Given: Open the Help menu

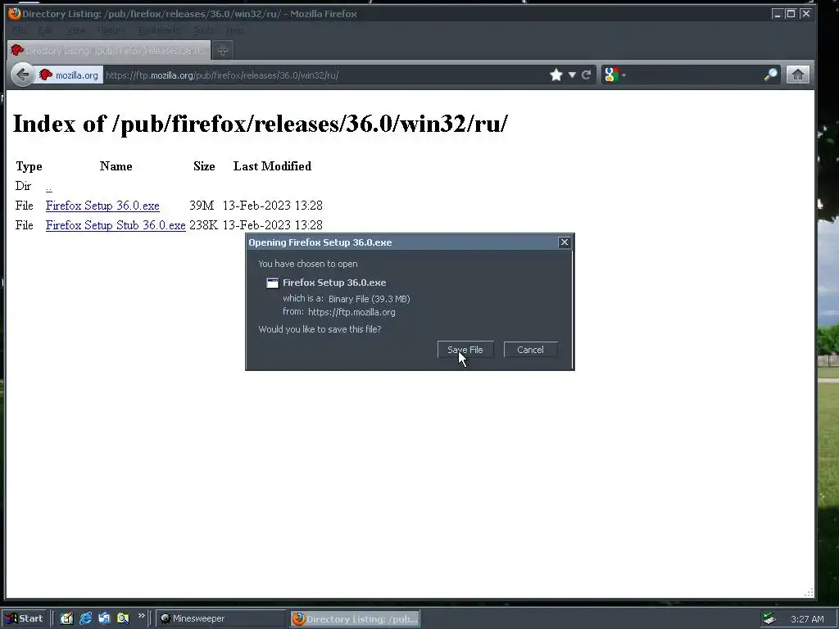Looking at the screenshot, I should [x=235, y=30].
